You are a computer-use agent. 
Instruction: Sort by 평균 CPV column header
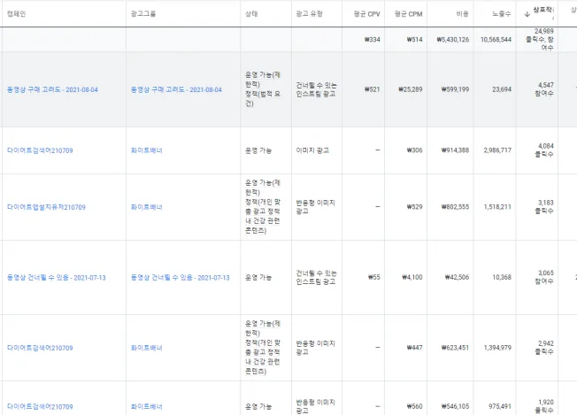366,13
